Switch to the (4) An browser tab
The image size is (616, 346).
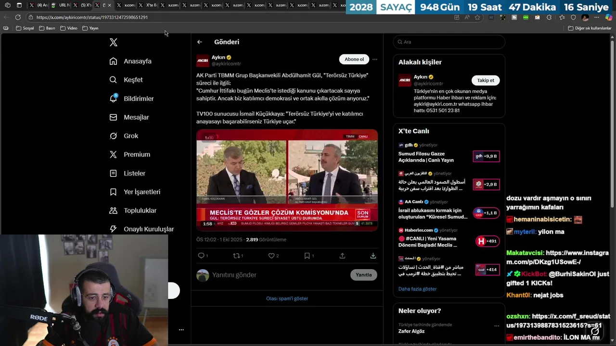(x=38, y=5)
